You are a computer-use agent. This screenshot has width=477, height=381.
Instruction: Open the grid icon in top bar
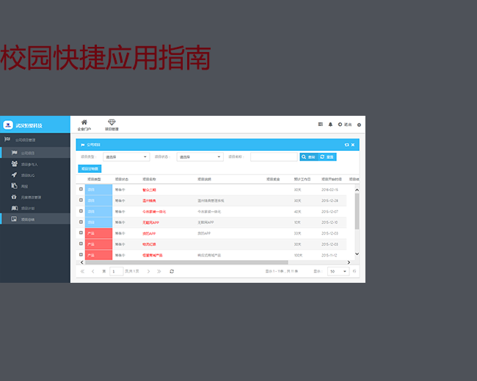click(321, 125)
